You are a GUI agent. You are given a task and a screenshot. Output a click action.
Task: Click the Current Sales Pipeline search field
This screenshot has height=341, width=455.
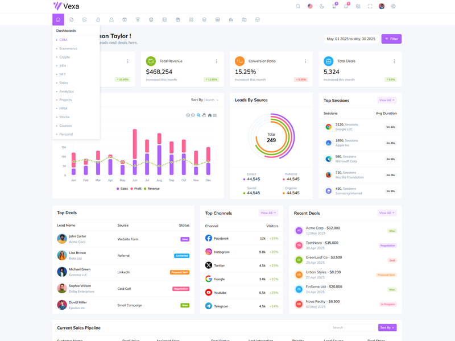[x=352, y=327]
